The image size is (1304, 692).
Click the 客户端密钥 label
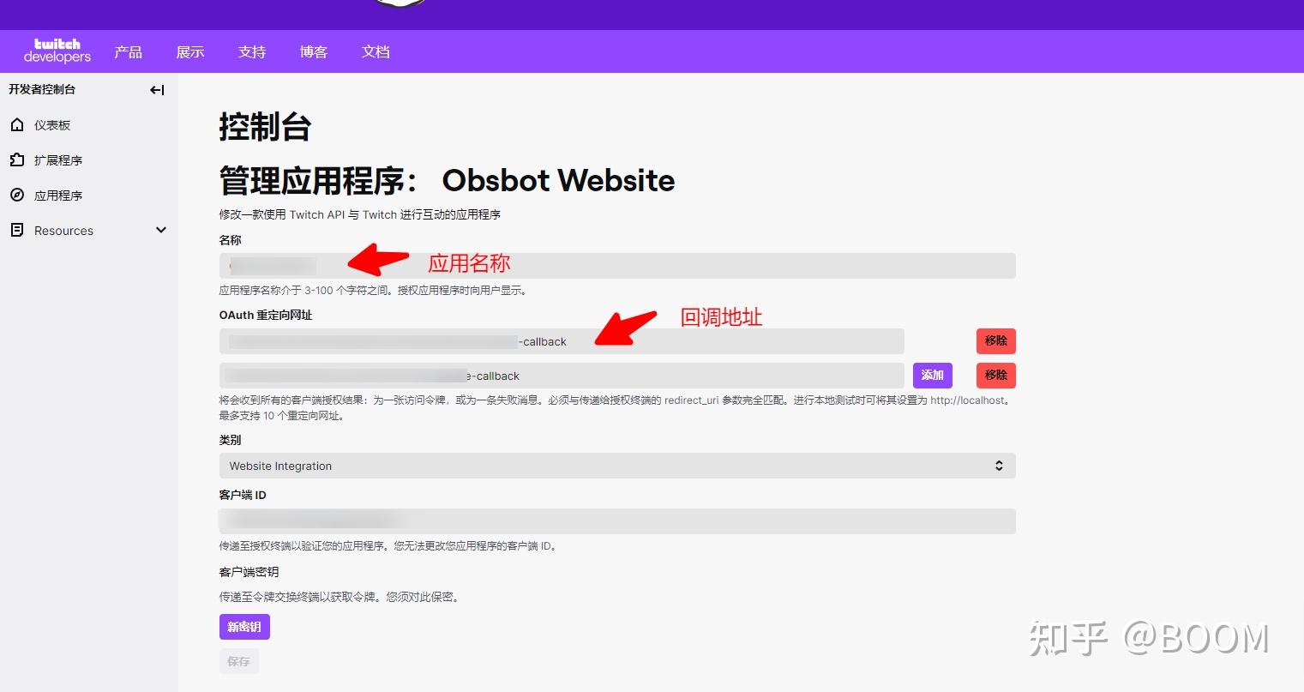coord(249,572)
